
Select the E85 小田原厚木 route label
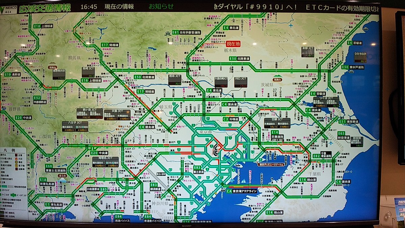pos(97,189)
